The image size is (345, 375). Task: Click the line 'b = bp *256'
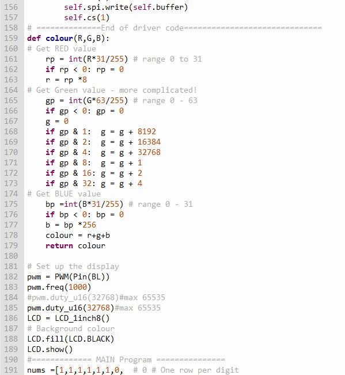click(x=71, y=225)
